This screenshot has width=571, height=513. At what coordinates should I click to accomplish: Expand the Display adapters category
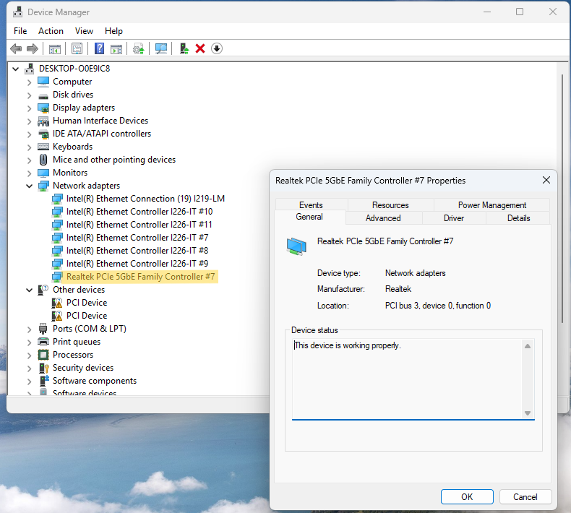30,108
